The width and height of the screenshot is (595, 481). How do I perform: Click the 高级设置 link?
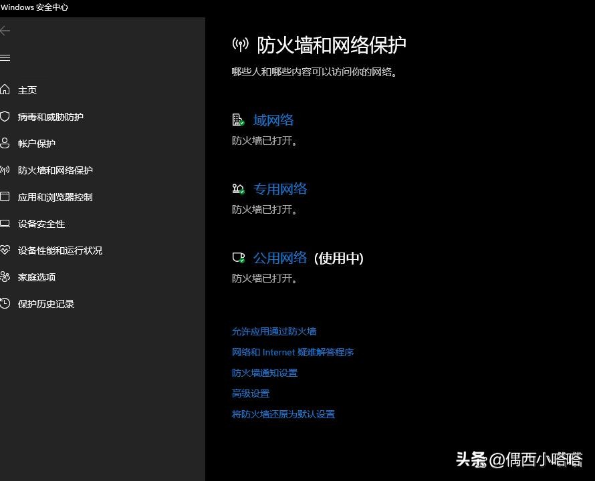click(250, 393)
